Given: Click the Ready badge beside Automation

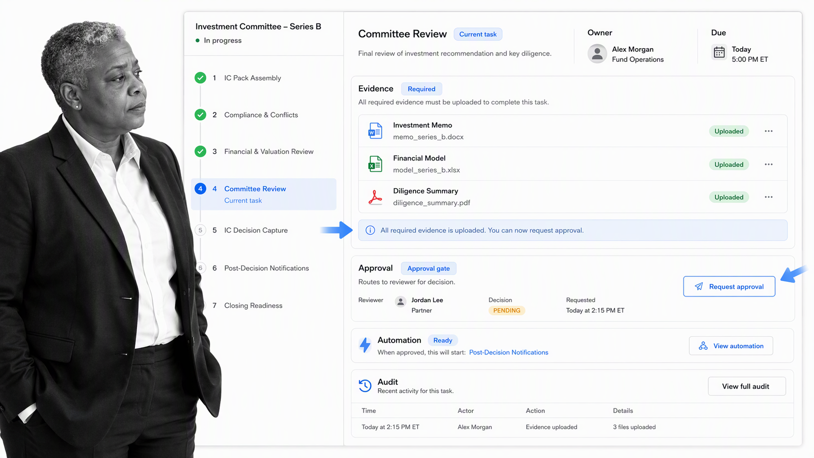Looking at the screenshot, I should click(442, 340).
